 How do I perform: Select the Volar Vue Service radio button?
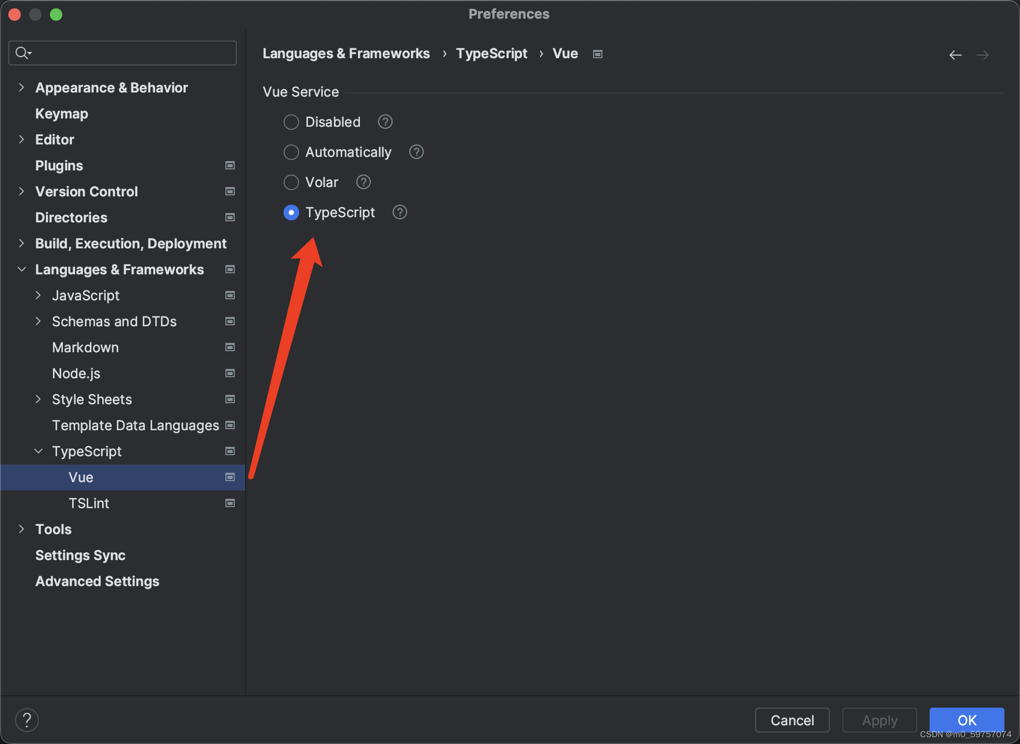coord(291,181)
